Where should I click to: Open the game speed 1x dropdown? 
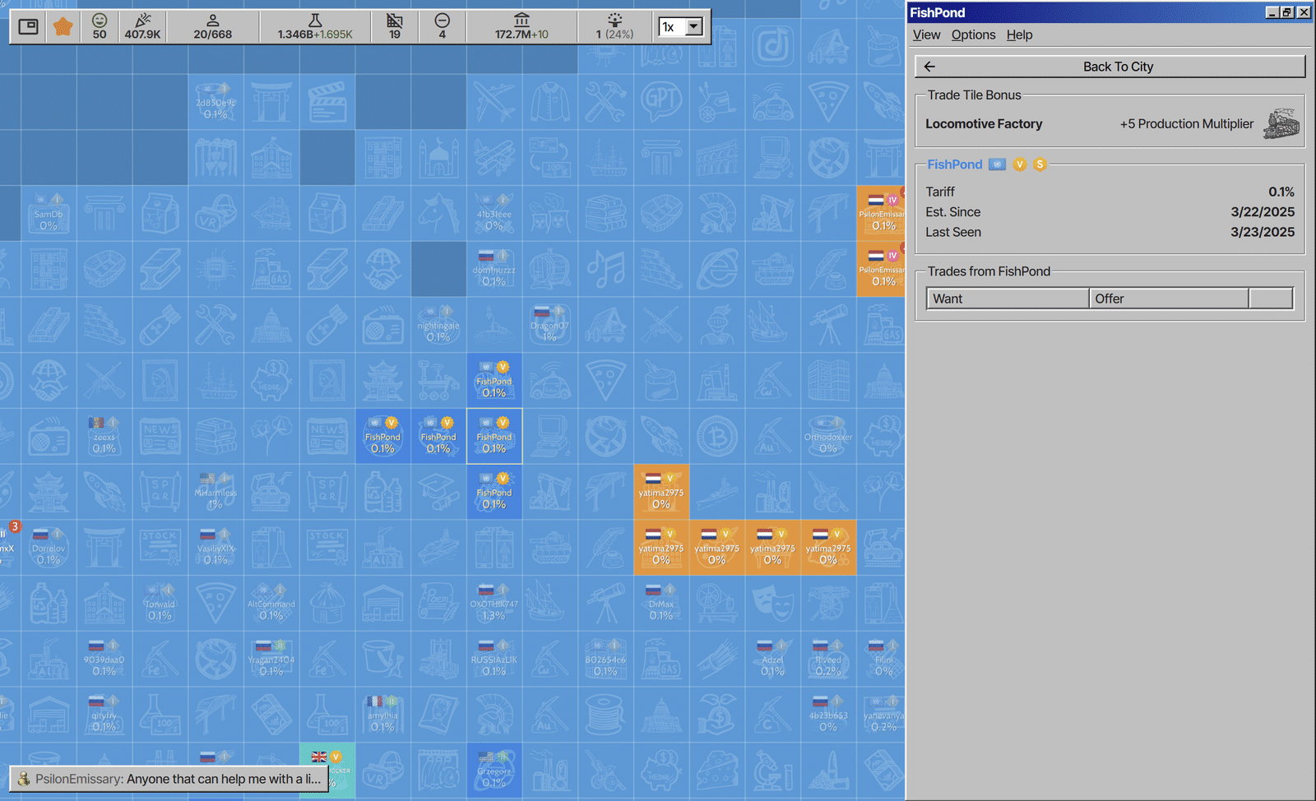[681, 27]
